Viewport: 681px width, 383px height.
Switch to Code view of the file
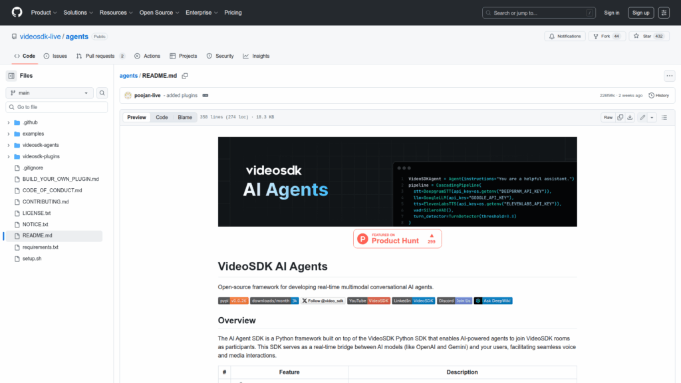tap(162, 117)
